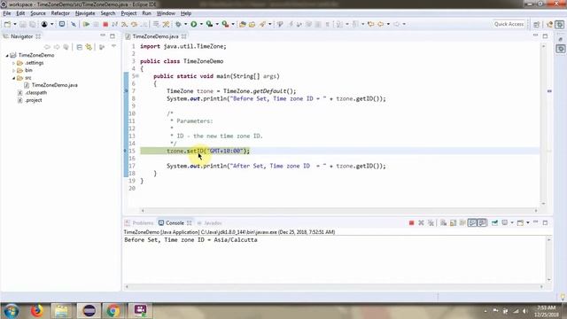Open the External Tools dropdown arrow

(x=232, y=24)
